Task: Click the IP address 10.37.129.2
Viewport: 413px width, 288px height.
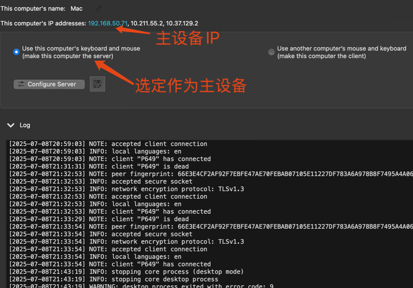Action: (x=182, y=23)
